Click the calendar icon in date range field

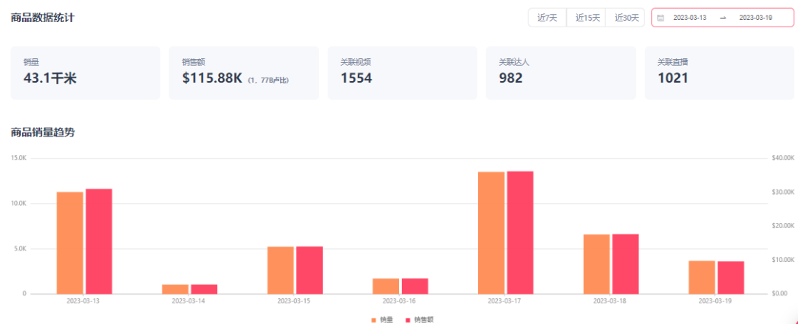click(x=661, y=18)
